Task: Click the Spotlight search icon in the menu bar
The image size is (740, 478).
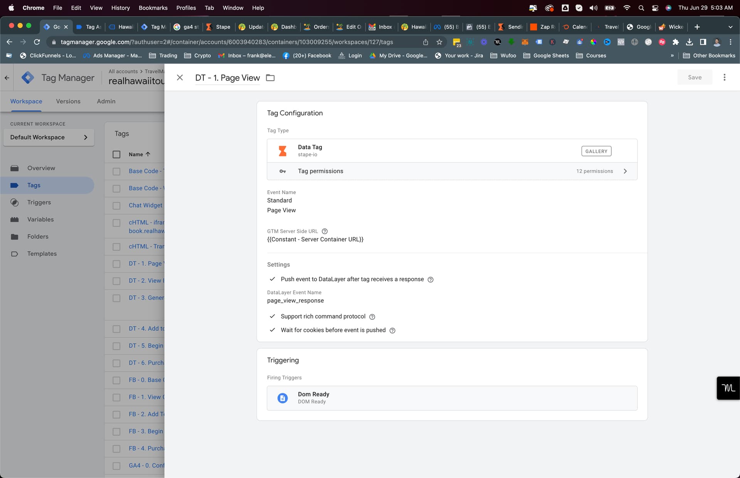Action: 641,8
